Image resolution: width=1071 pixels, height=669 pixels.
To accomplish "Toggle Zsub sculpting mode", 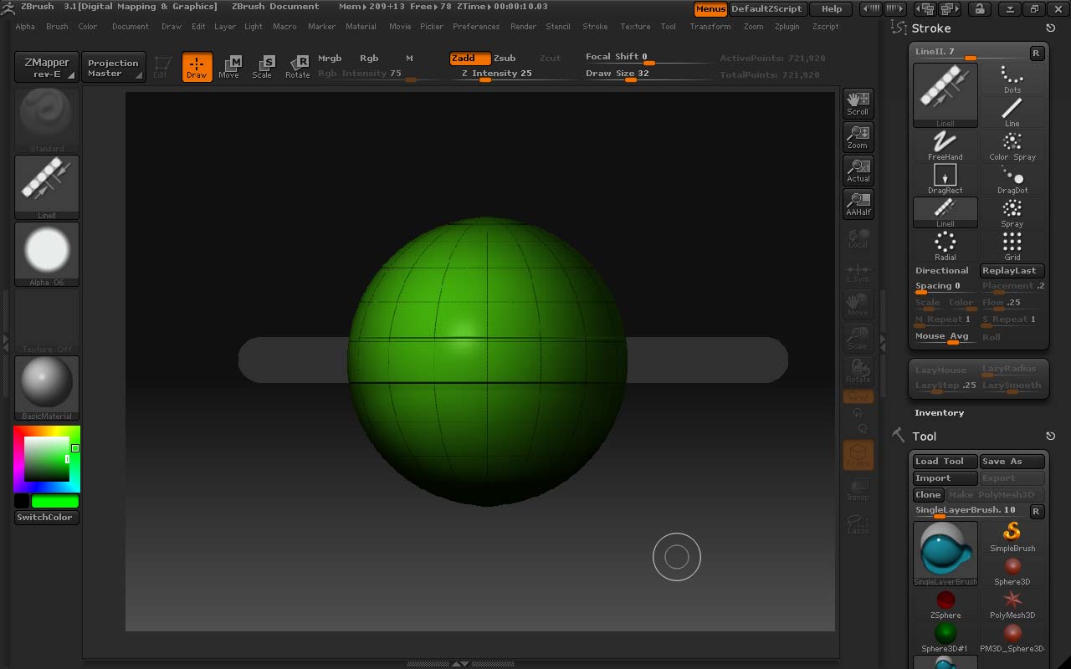I will click(x=505, y=59).
